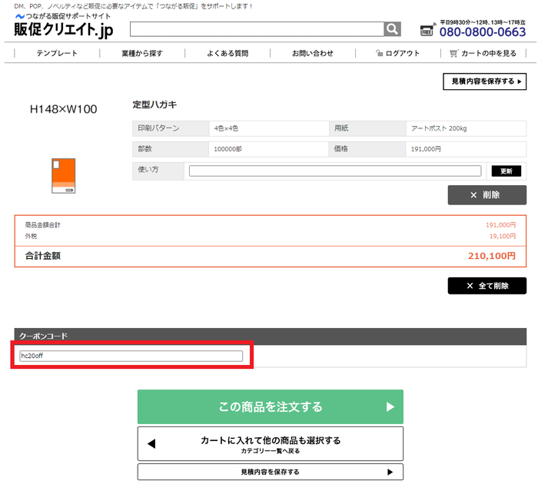This screenshot has width=538, height=494.
Task: Click the 4色×4色 print pattern value
Action: tap(226, 128)
